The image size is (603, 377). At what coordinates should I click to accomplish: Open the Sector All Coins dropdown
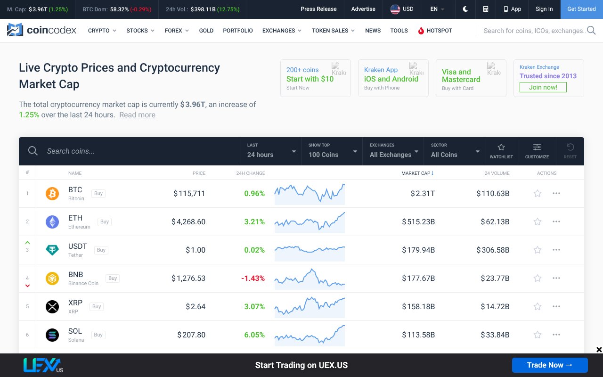point(454,151)
